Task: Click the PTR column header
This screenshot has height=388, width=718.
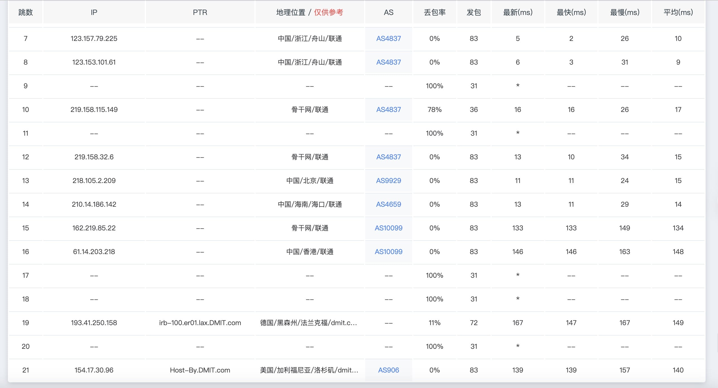Action: click(200, 12)
